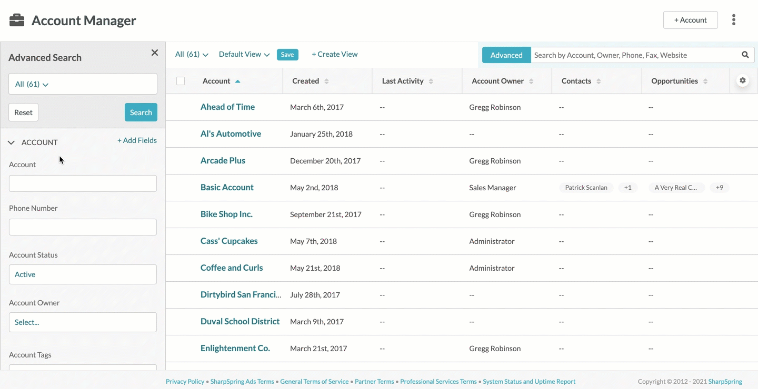Open Enlightenment Co. account

pos(235,348)
